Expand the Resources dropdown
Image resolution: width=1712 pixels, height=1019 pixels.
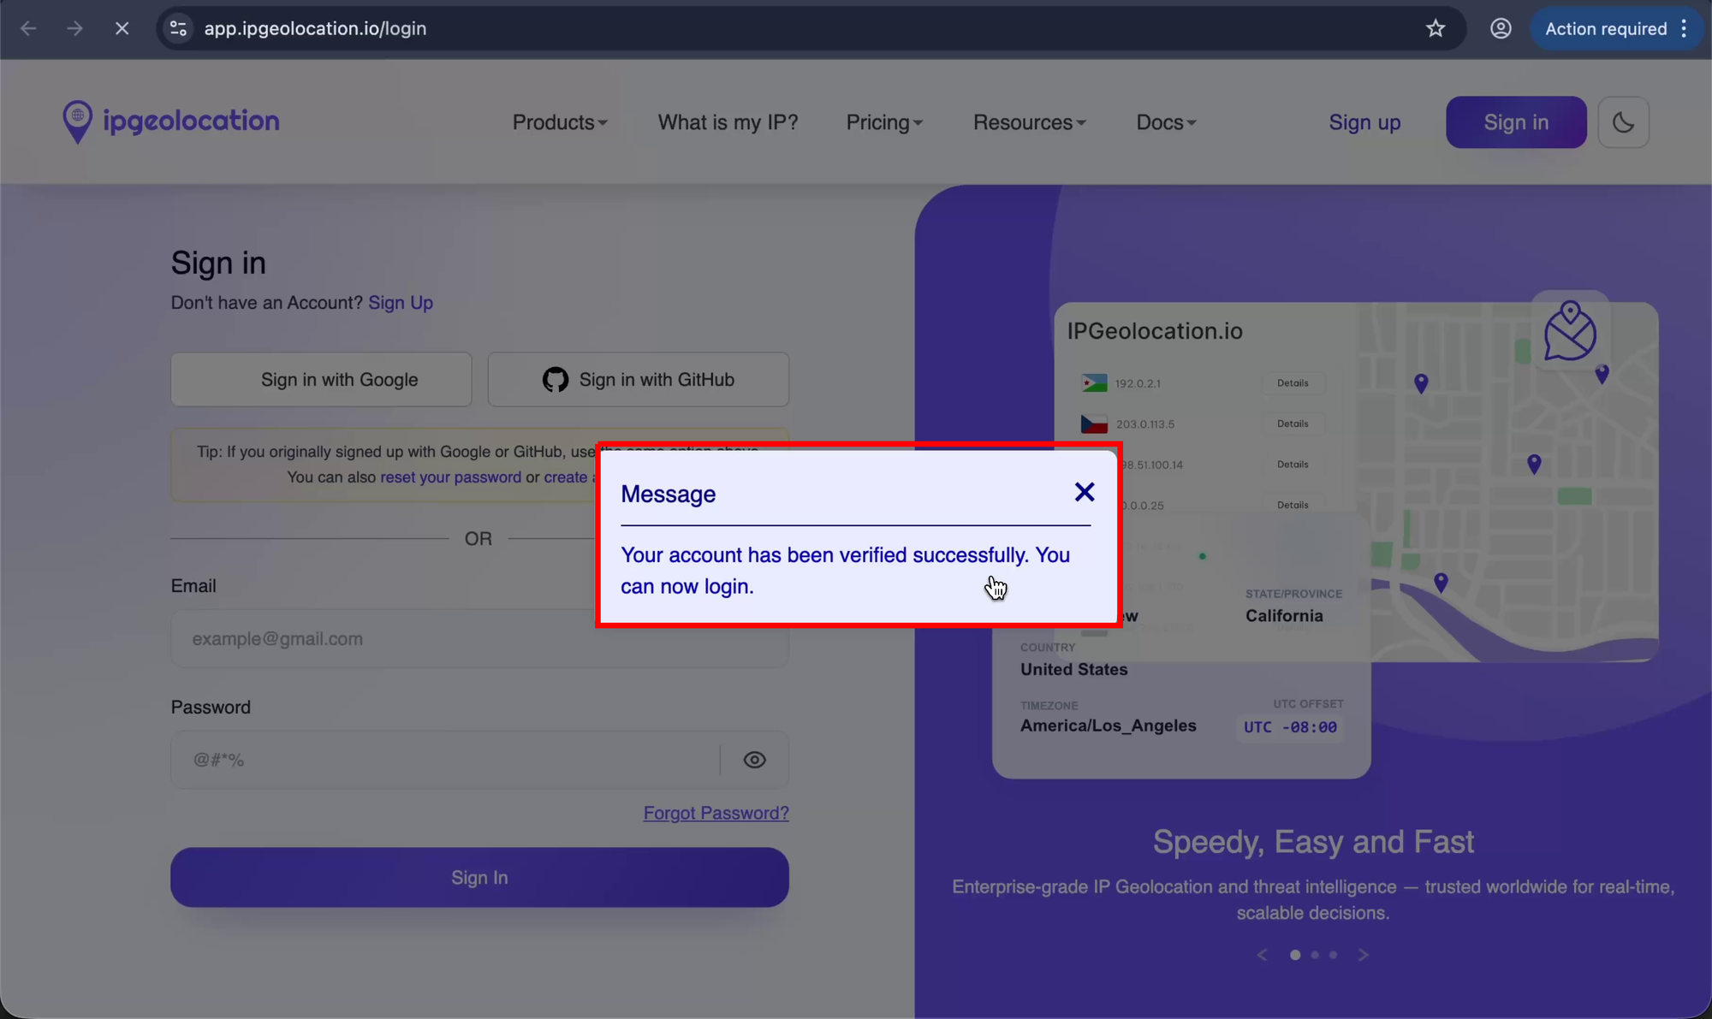tap(1029, 122)
